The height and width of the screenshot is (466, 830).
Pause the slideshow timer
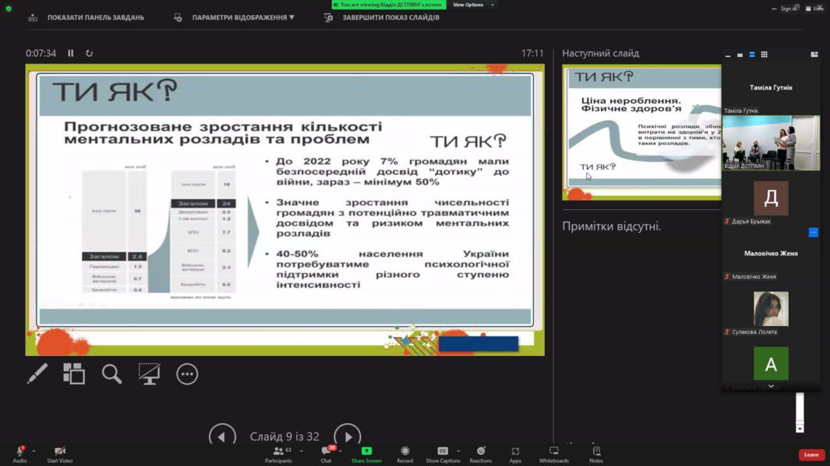[x=70, y=53]
